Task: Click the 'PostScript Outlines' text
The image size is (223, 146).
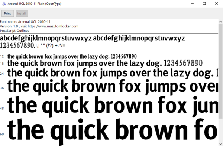Action: (14, 31)
